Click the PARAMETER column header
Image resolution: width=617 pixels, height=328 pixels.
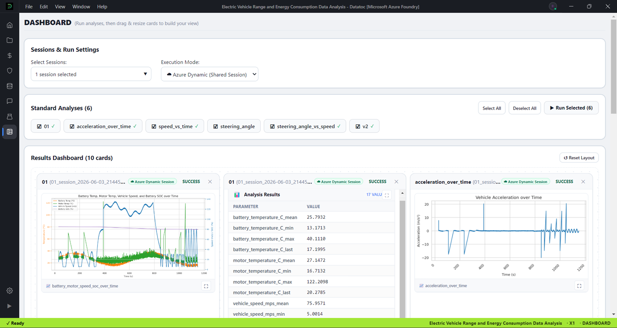pyautogui.click(x=245, y=207)
